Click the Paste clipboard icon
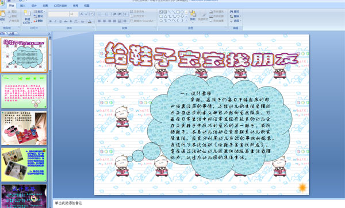The image size is (345, 208). (x=2, y=14)
